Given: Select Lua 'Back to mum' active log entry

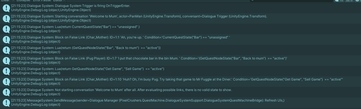Looking at the screenshot, I should click(x=180, y=50).
